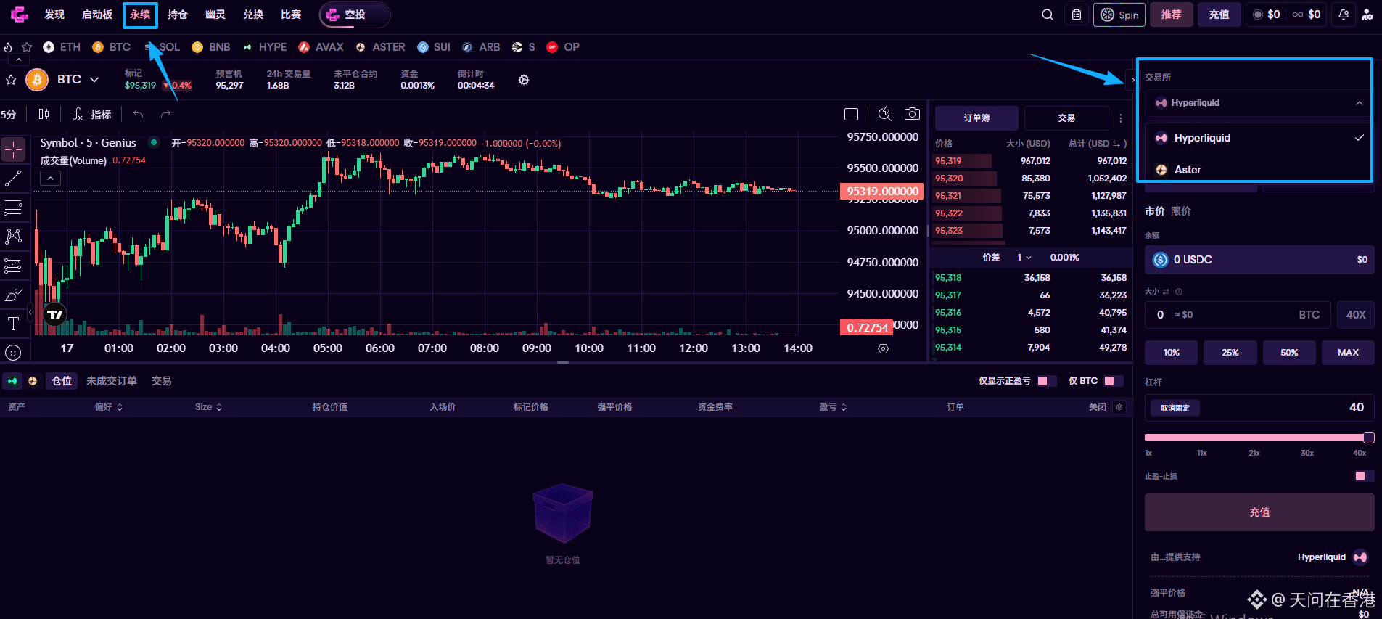Open the 永续 perpetuals tab
The image size is (1382, 619).
pyautogui.click(x=140, y=15)
